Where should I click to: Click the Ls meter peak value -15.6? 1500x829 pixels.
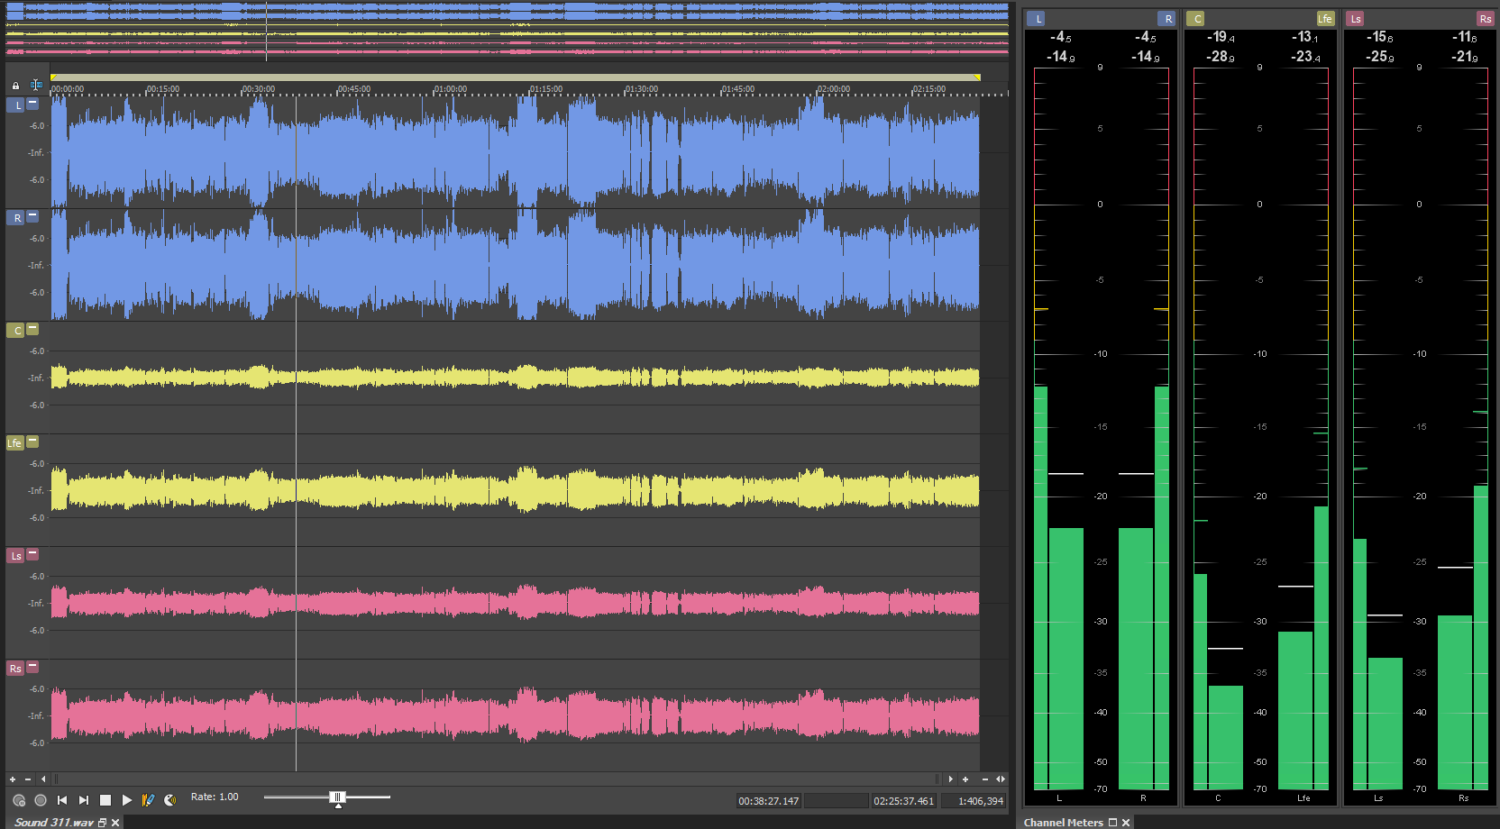[x=1379, y=37]
